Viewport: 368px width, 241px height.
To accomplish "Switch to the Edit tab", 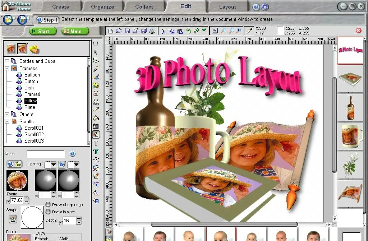I will [x=186, y=6].
